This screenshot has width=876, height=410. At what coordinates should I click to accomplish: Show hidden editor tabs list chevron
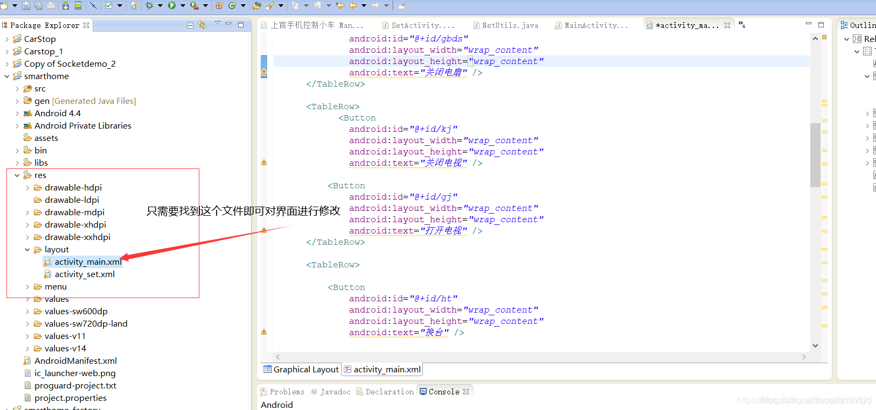click(742, 24)
